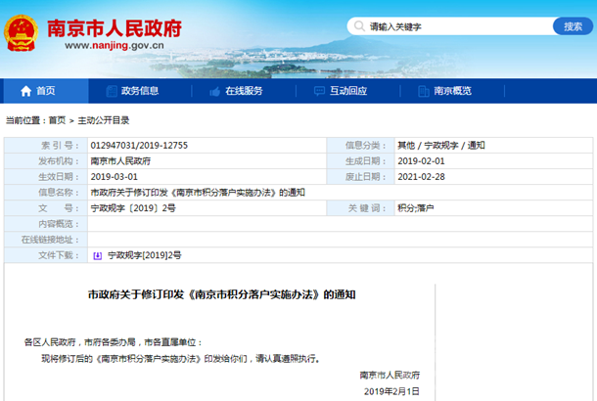Image resolution: width=597 pixels, height=401 pixels.
Task: Click the magnifier icon in search box
Action: [359, 26]
